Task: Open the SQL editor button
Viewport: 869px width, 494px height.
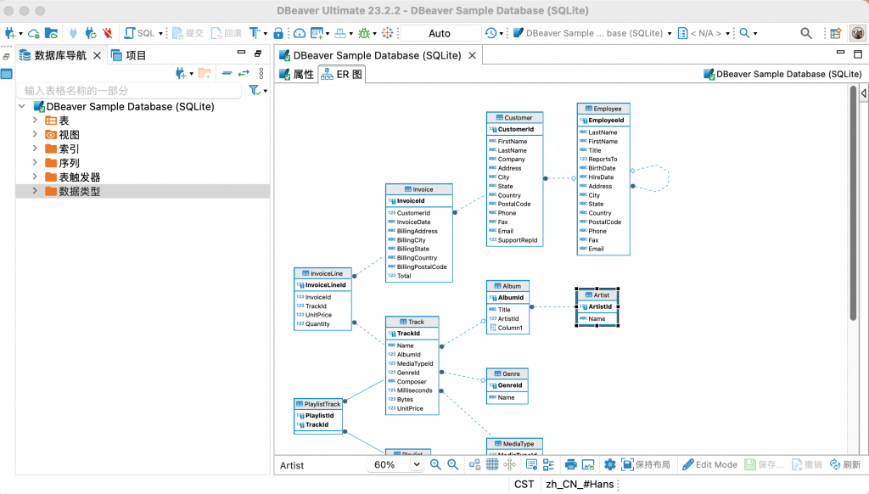Action: point(141,33)
